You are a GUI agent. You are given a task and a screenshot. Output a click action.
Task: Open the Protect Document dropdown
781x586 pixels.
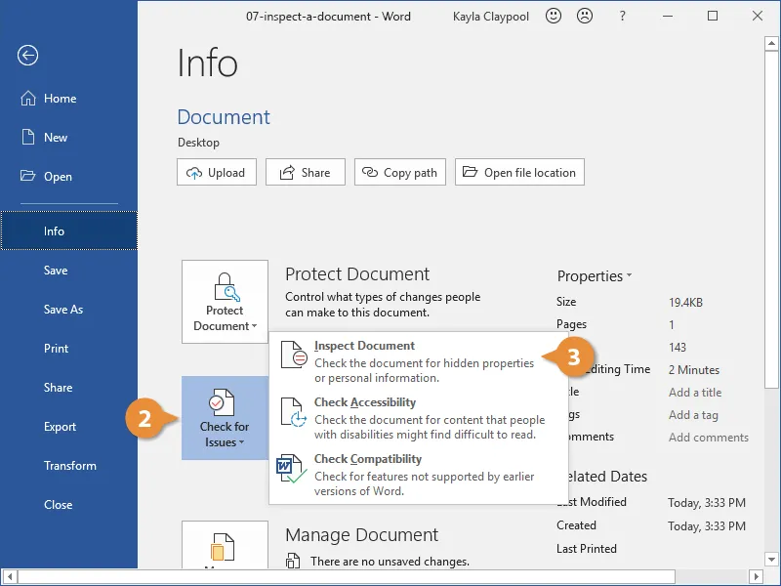click(x=225, y=302)
